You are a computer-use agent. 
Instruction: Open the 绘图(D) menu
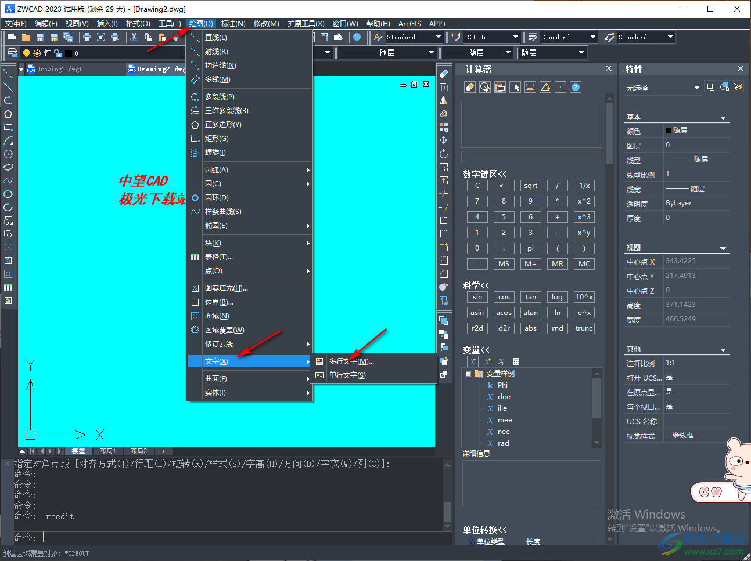[x=200, y=24]
